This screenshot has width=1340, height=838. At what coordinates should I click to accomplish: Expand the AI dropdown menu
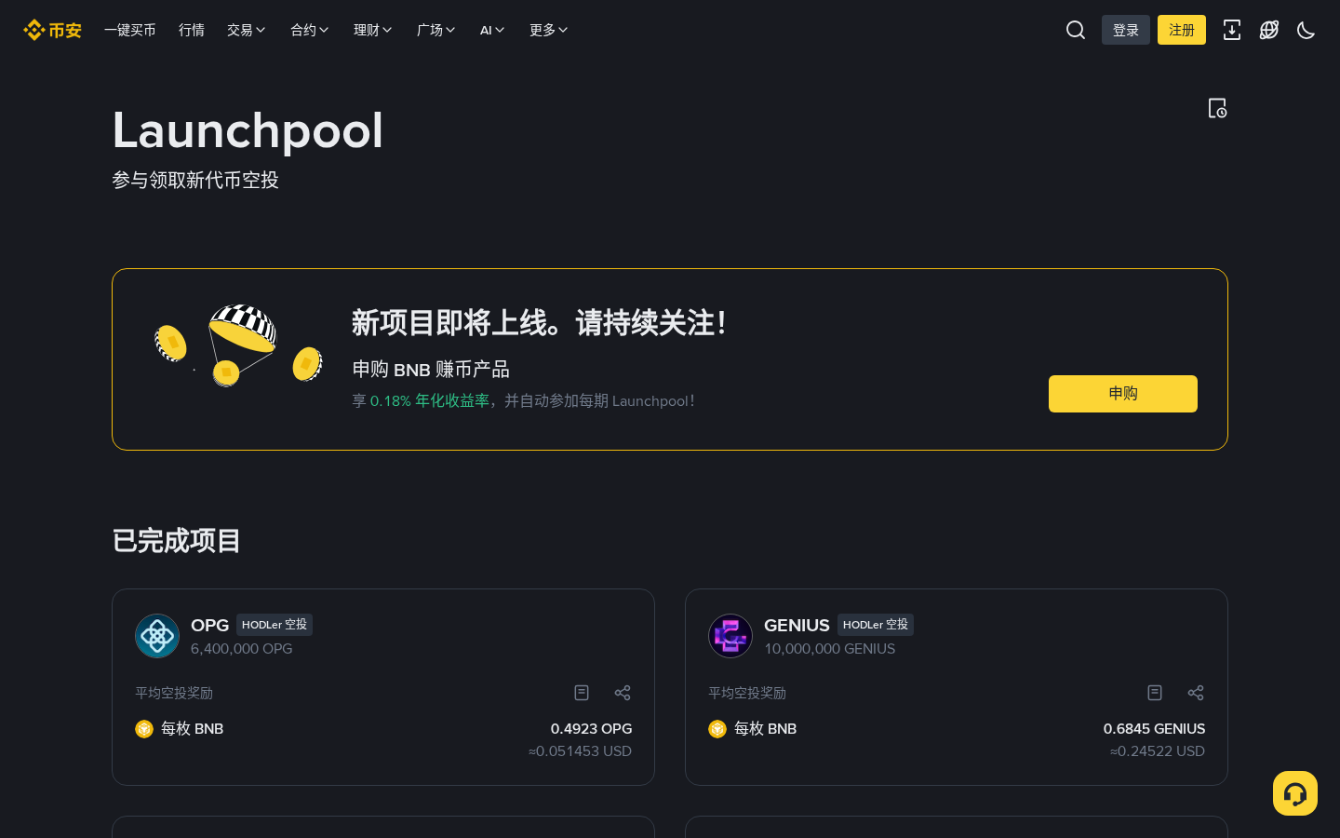[x=492, y=30]
